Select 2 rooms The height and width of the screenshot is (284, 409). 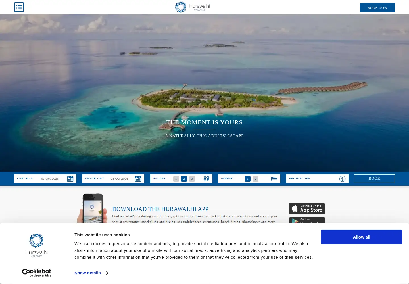[x=256, y=179]
